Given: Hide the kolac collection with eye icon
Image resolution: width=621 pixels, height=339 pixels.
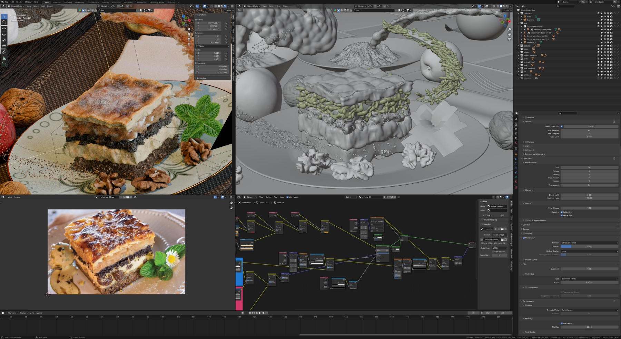Looking at the screenshot, I should click(605, 49).
